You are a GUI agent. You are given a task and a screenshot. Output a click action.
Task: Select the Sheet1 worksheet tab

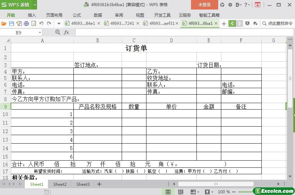(37, 184)
